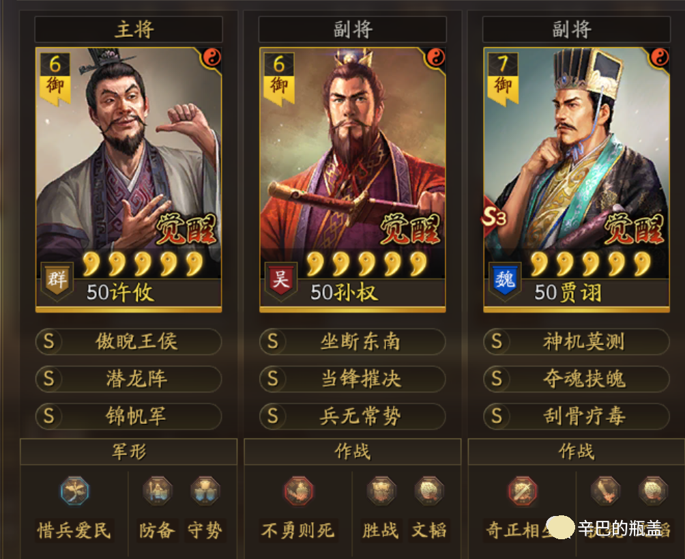This screenshot has width=685, height=559.
Task: Open 孙权's general portrait card
Action: 353,180
